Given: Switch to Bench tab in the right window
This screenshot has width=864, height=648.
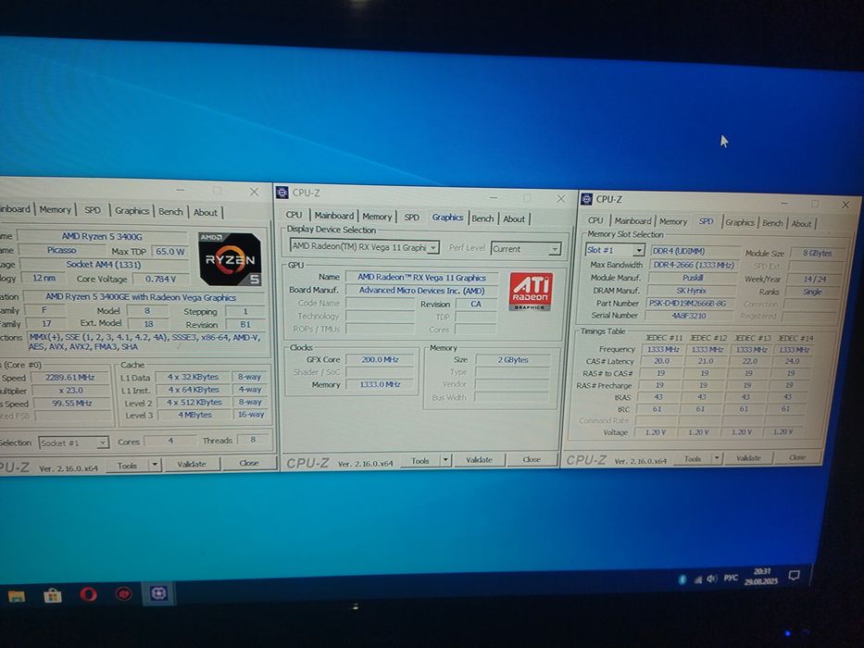Looking at the screenshot, I should pyautogui.click(x=772, y=222).
